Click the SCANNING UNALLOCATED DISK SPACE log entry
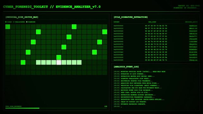 [132, 79]
